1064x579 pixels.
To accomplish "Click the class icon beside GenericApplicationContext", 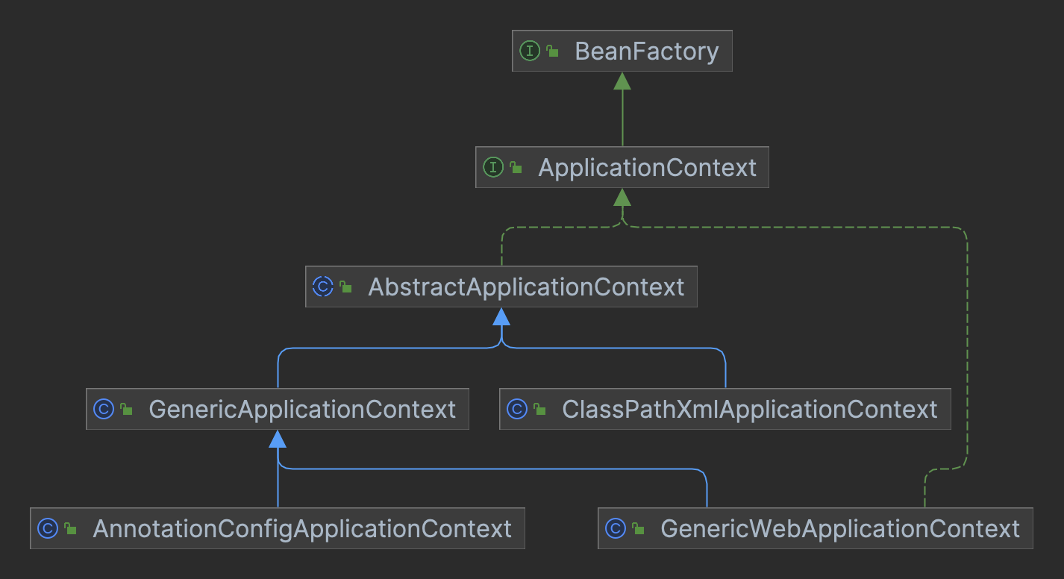I will pyautogui.click(x=104, y=409).
